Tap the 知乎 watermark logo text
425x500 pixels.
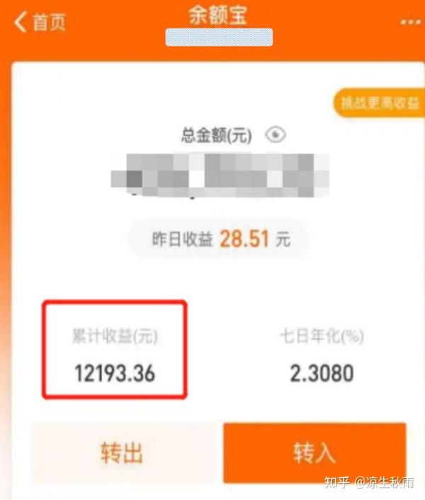click(x=336, y=482)
